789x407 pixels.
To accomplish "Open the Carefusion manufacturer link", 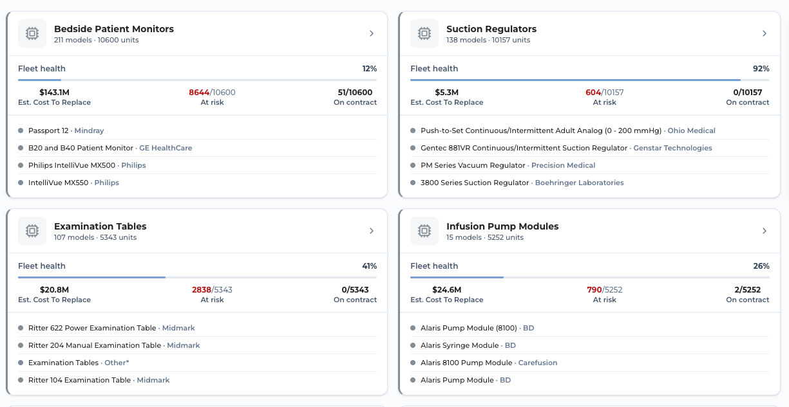I will tap(538, 363).
